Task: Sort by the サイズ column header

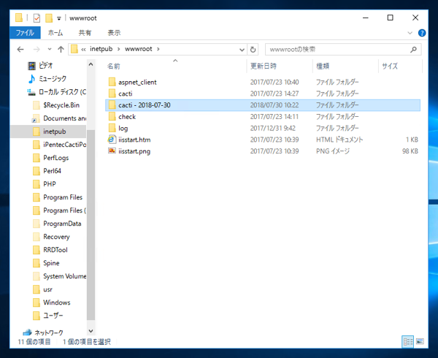Action: (390, 66)
